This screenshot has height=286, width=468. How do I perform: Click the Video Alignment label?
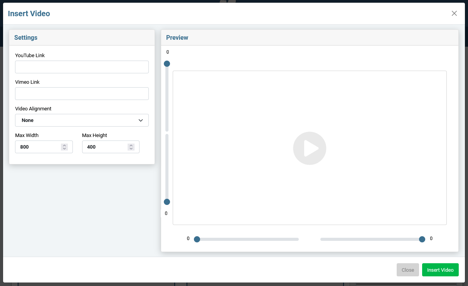click(33, 109)
